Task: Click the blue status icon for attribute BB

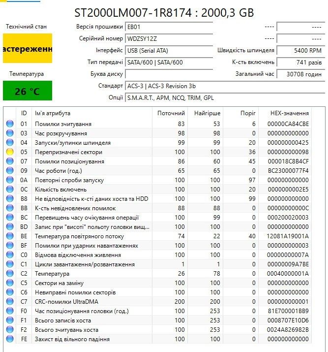Action: (10, 208)
